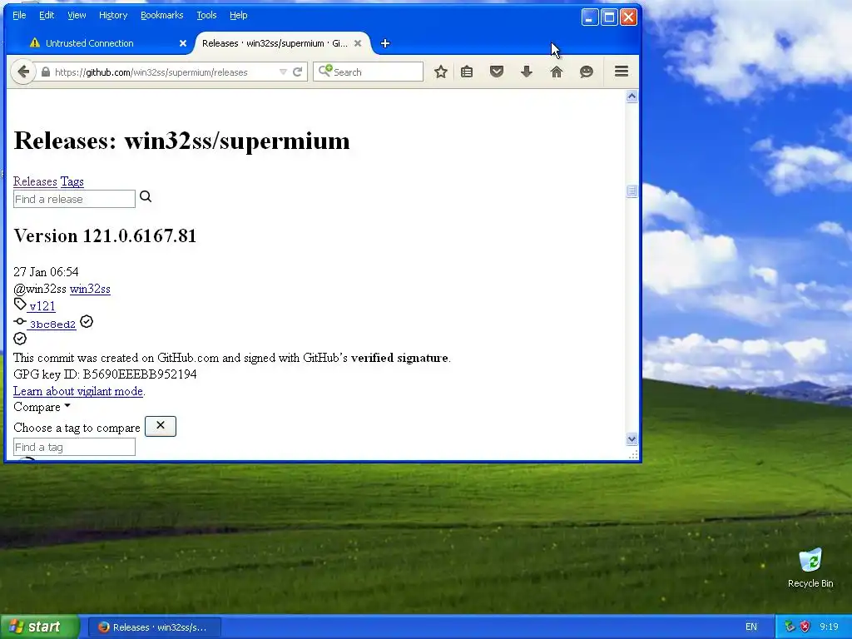Click the verified check badge beside 3bc8ed2

[87, 322]
